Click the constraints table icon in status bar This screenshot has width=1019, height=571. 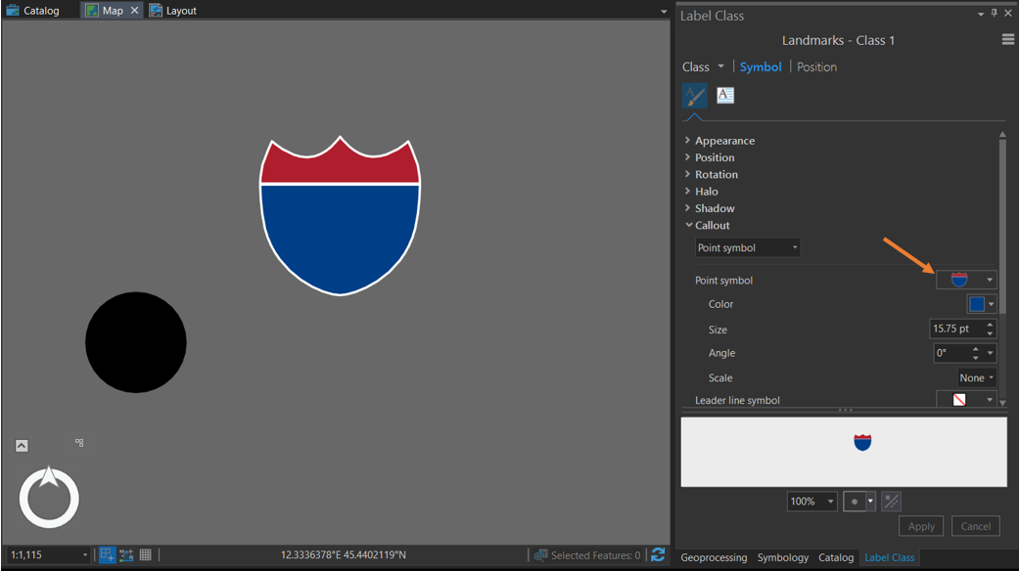tap(126, 554)
